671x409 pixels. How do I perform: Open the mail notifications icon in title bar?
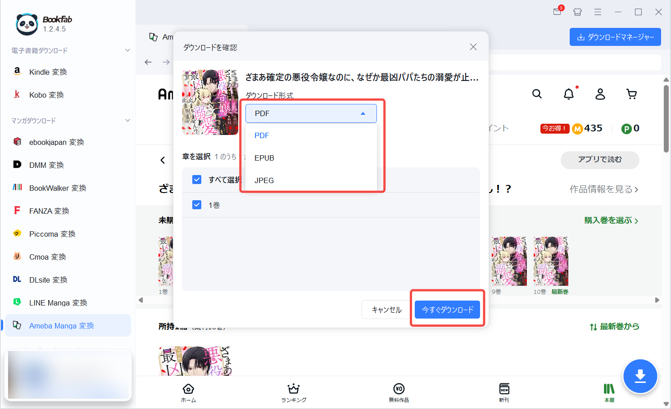[x=558, y=11]
